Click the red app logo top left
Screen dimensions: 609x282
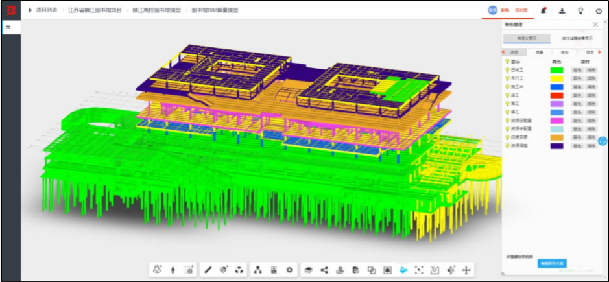(x=11, y=10)
